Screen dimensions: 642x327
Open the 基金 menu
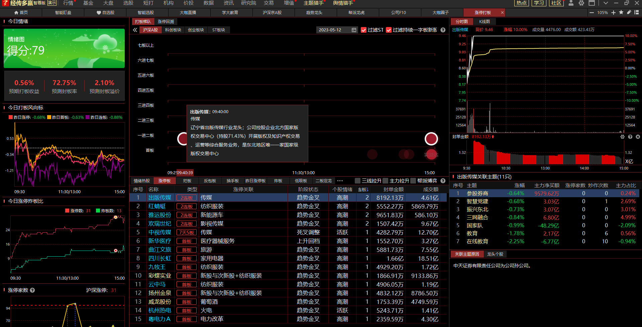tap(88, 3)
